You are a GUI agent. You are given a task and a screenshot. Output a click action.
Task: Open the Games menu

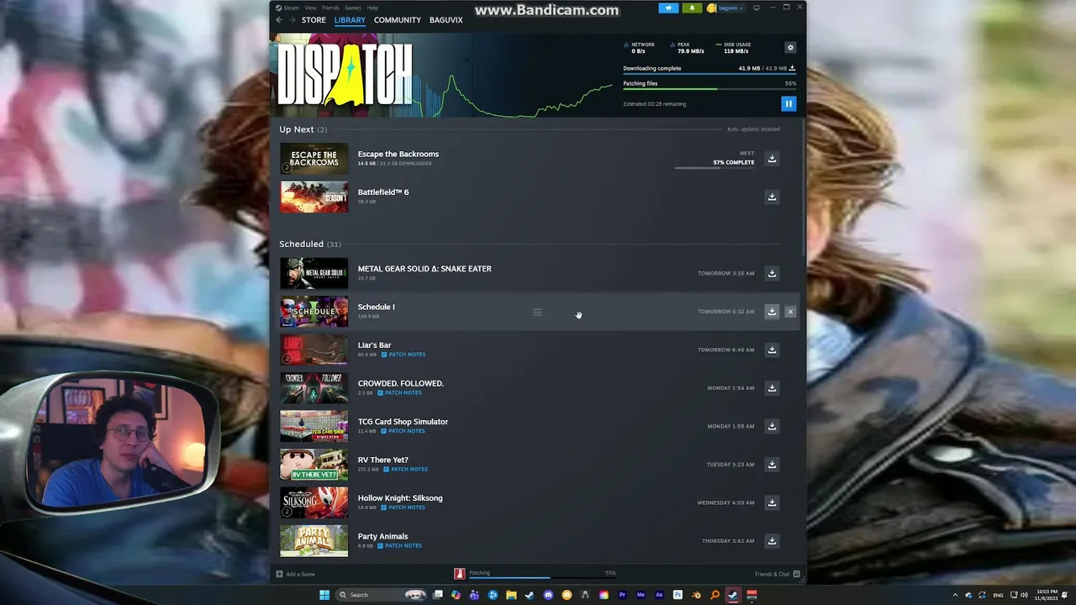click(353, 8)
